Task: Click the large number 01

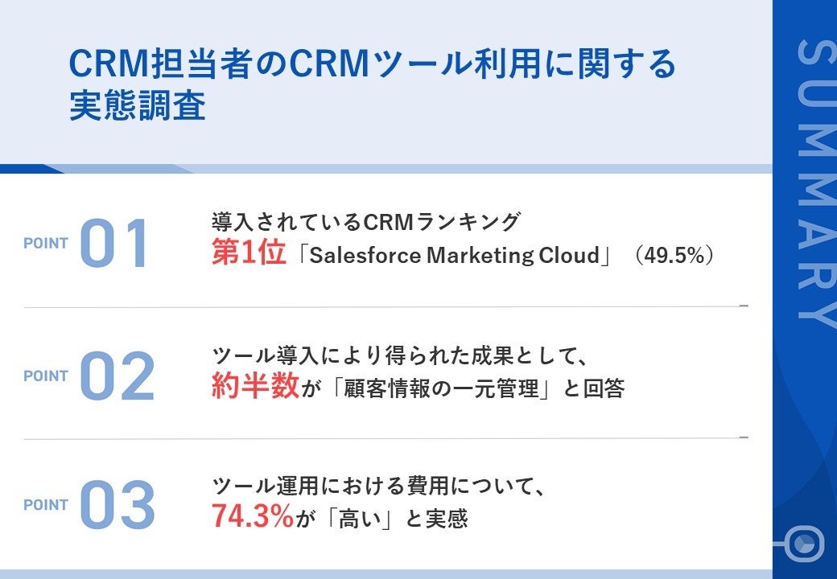Action: click(x=115, y=244)
